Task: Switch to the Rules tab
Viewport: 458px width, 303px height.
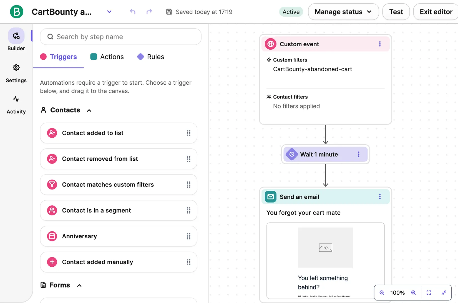Action: pos(151,57)
